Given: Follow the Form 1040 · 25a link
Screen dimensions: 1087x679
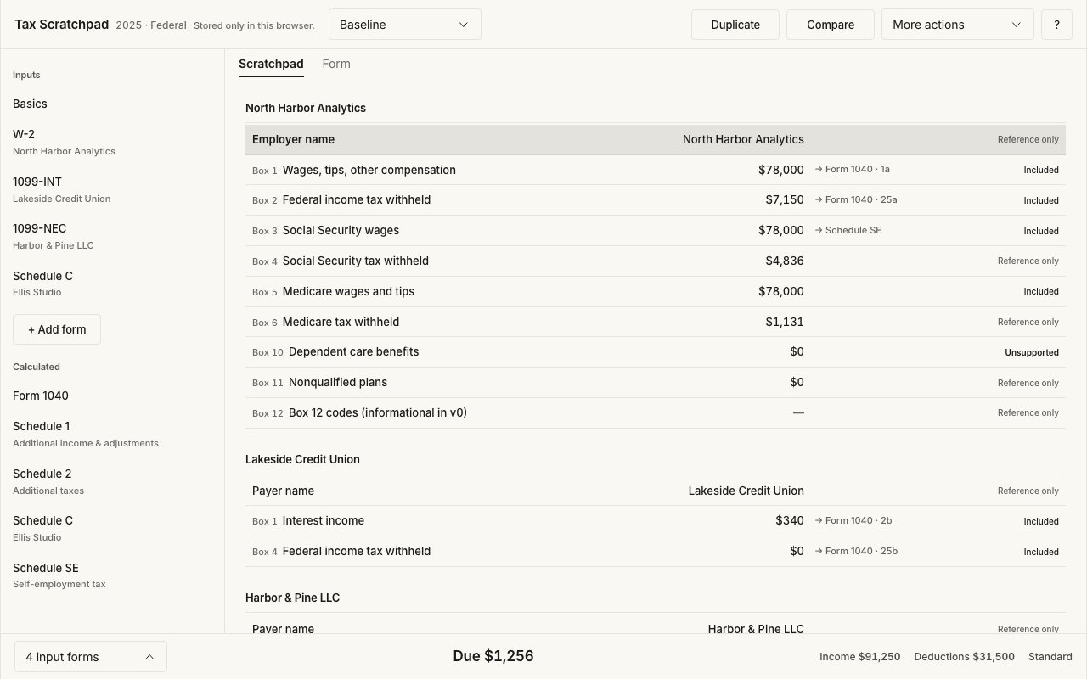Looking at the screenshot, I should (856, 200).
